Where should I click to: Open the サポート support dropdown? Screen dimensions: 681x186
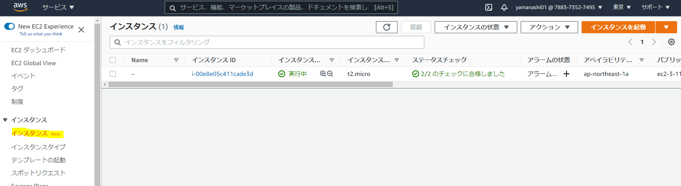click(x=656, y=7)
